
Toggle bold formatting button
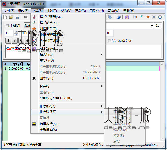point(8,41)
